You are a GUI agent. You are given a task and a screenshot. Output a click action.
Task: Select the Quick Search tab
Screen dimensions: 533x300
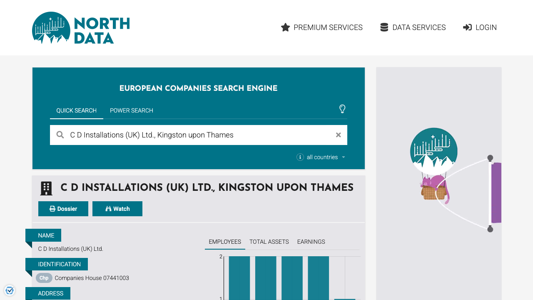click(77, 110)
